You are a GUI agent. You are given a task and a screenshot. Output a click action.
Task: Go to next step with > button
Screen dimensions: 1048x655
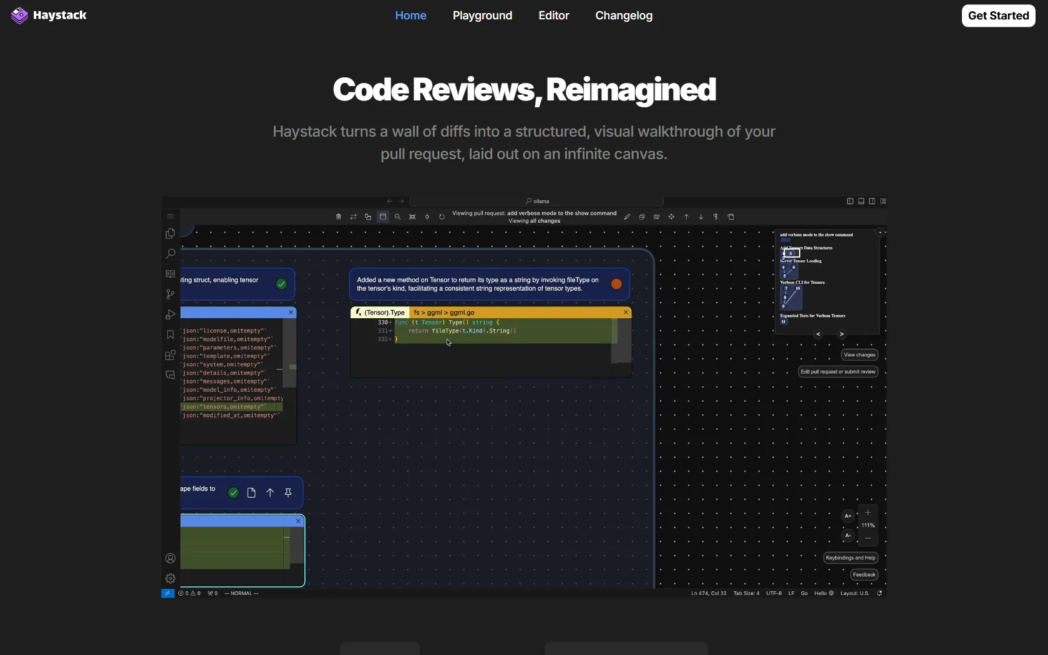point(842,334)
